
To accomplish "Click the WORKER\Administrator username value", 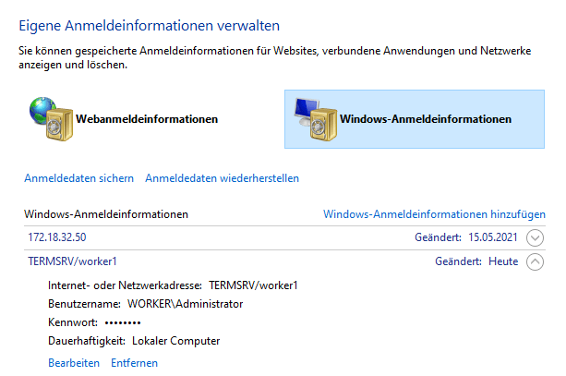I will click(186, 303).
